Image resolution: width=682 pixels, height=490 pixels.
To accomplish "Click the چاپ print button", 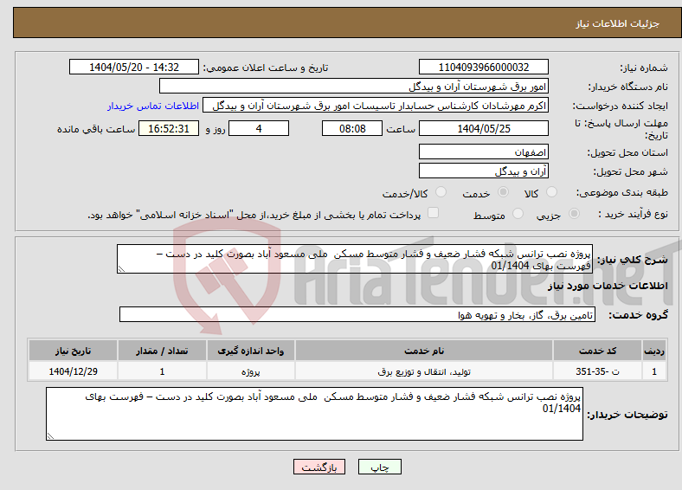I will click(379, 467).
